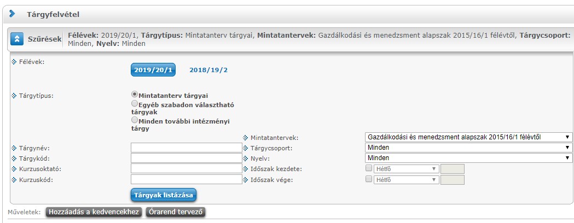Viewport: 574px width, 223px height.
Task: Open the Időszak kezdete day dropdown
Action: [x=405, y=169]
